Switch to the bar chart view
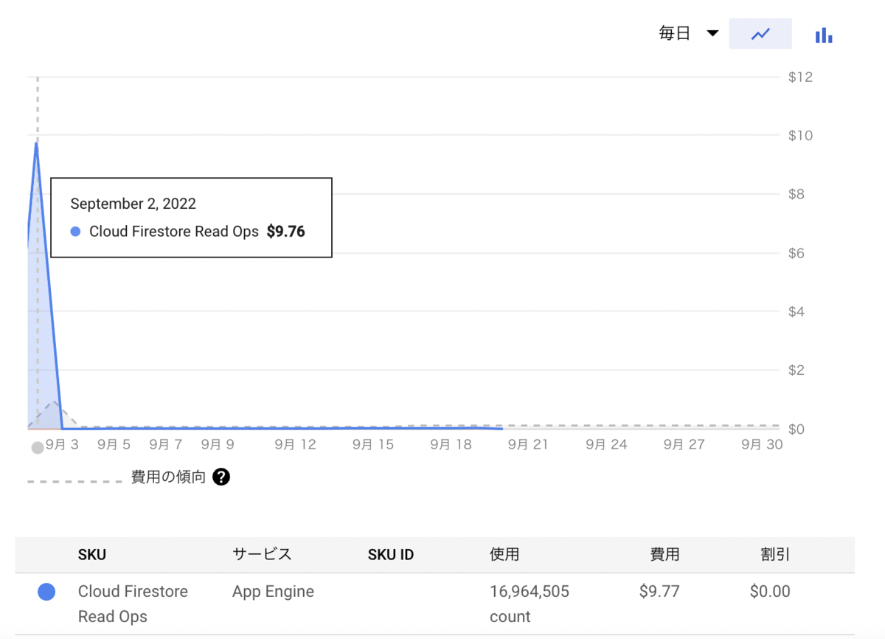 824,35
